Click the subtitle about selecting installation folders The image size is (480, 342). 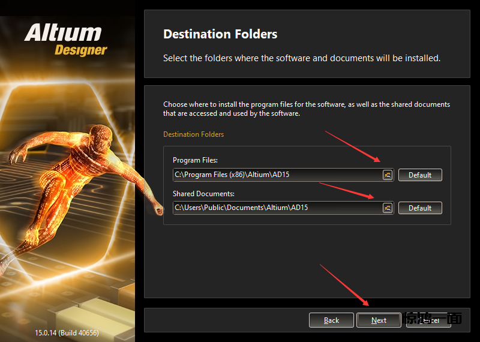[x=301, y=58]
